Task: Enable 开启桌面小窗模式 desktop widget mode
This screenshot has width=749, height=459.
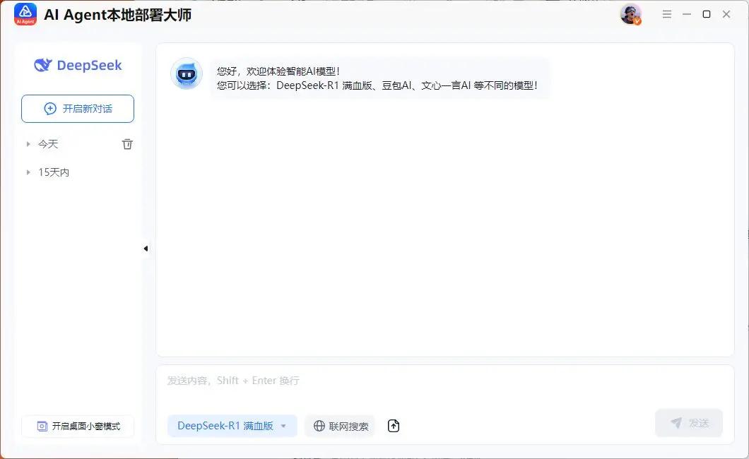Action: 78,426
